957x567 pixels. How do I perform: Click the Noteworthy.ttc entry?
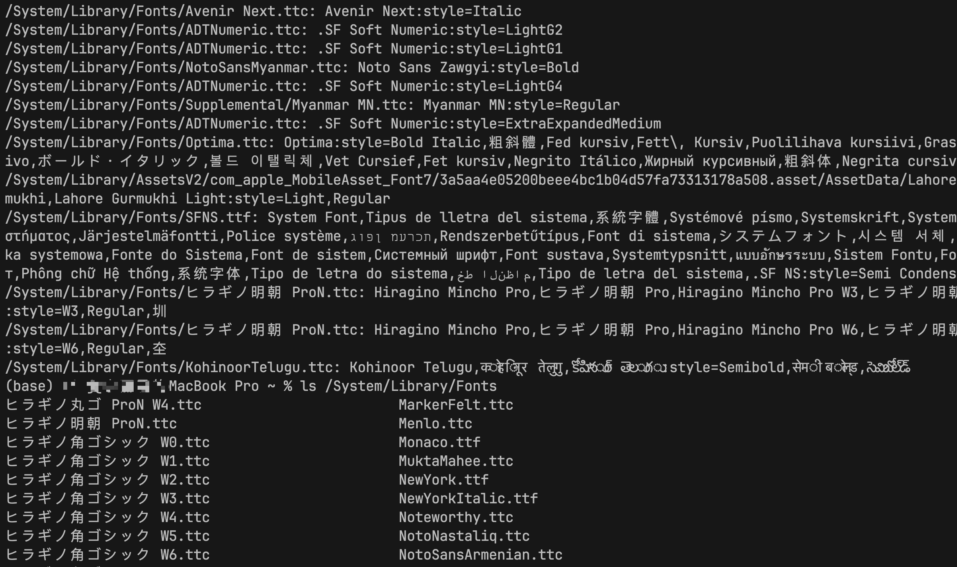[456, 517]
